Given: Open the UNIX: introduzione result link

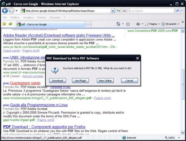Looking at the screenshot, I should [x=28, y=57].
